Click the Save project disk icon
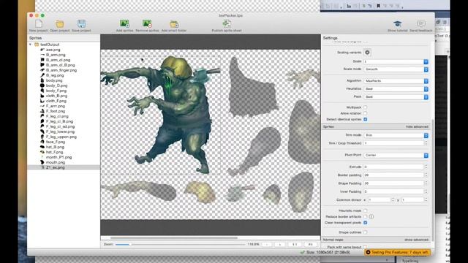Screen dimensions: 468x263 81,23
